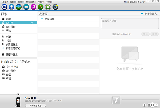
Task: Open phone 寄件備份 folder
Action: [11, 71]
